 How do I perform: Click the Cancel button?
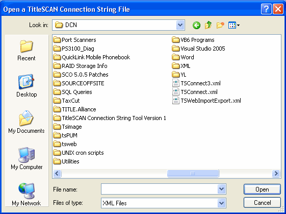pyautogui.click(x=262, y=203)
